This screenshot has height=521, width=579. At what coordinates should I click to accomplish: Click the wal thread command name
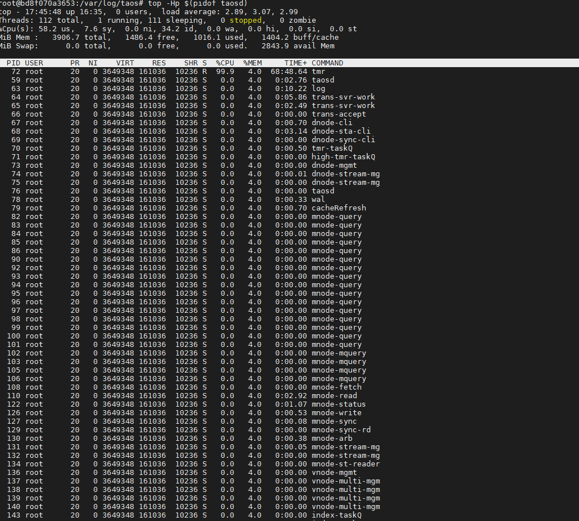point(318,200)
